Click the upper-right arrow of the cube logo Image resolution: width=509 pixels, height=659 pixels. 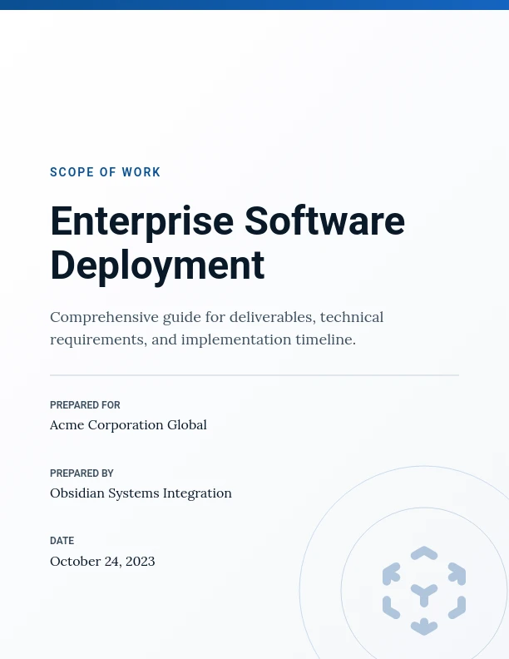457,573
